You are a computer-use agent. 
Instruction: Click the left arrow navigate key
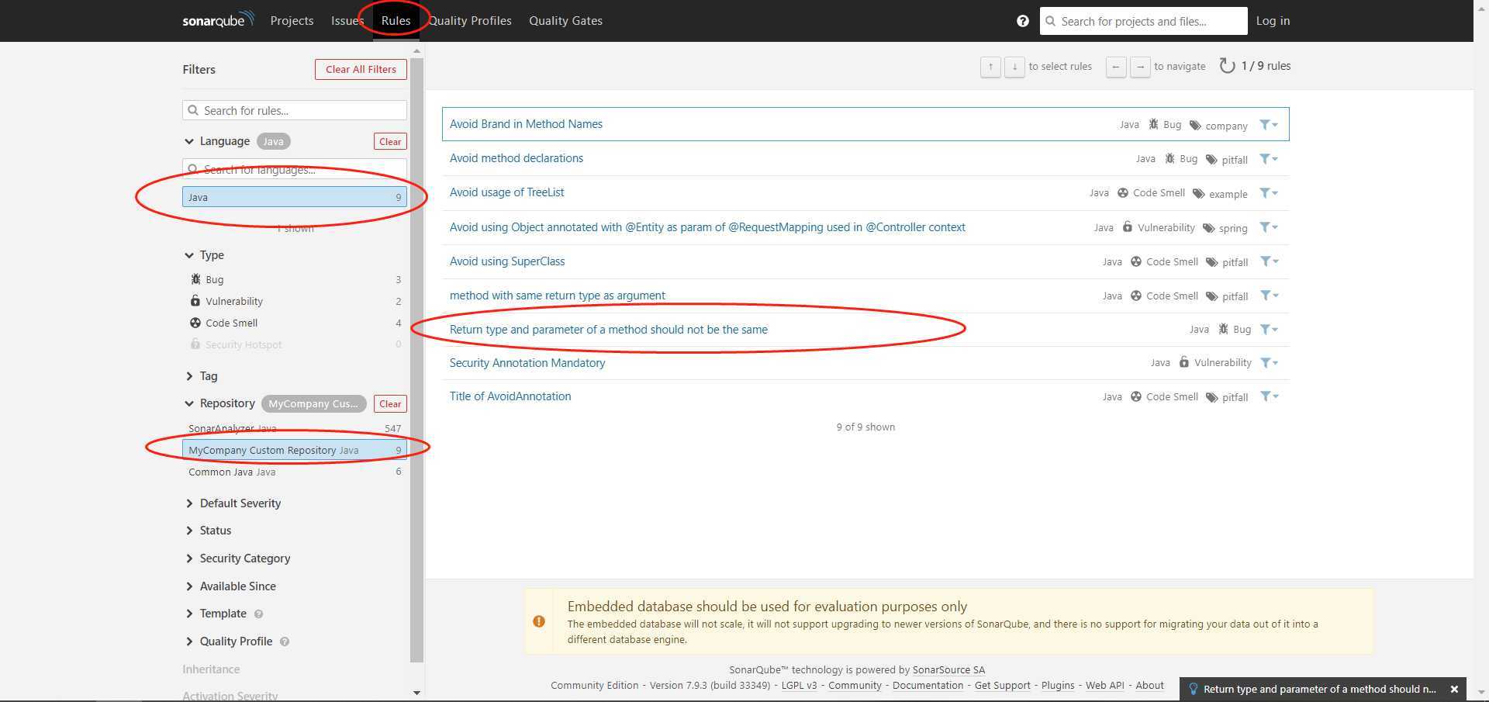(1116, 67)
